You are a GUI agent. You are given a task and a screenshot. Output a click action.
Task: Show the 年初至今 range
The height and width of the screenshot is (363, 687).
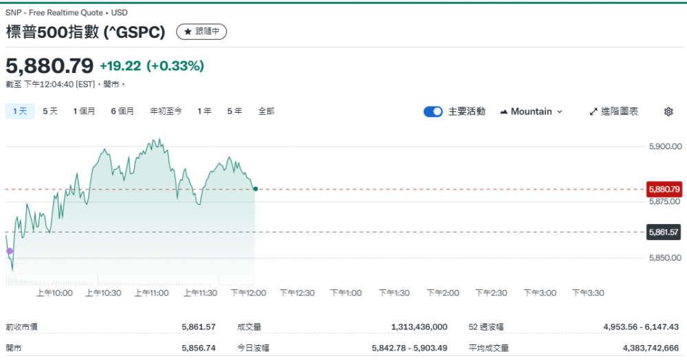tap(166, 111)
